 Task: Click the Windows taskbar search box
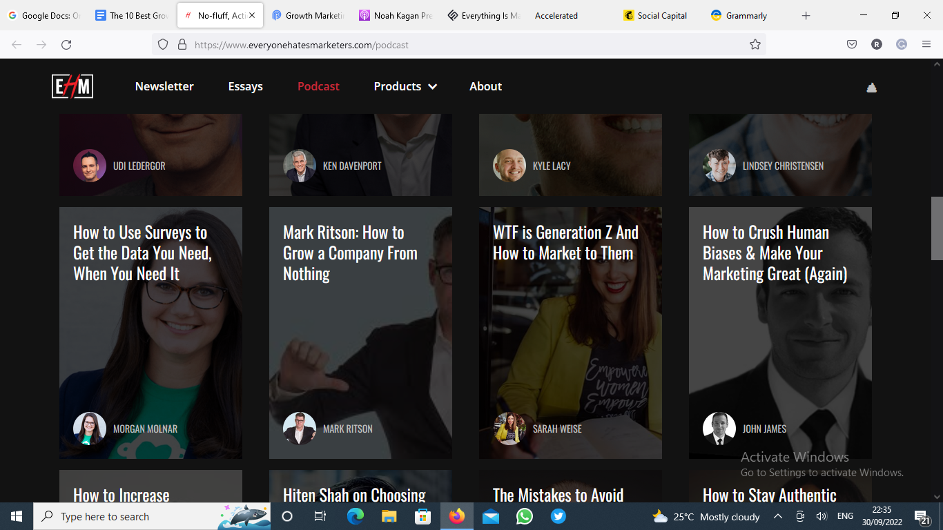click(152, 516)
